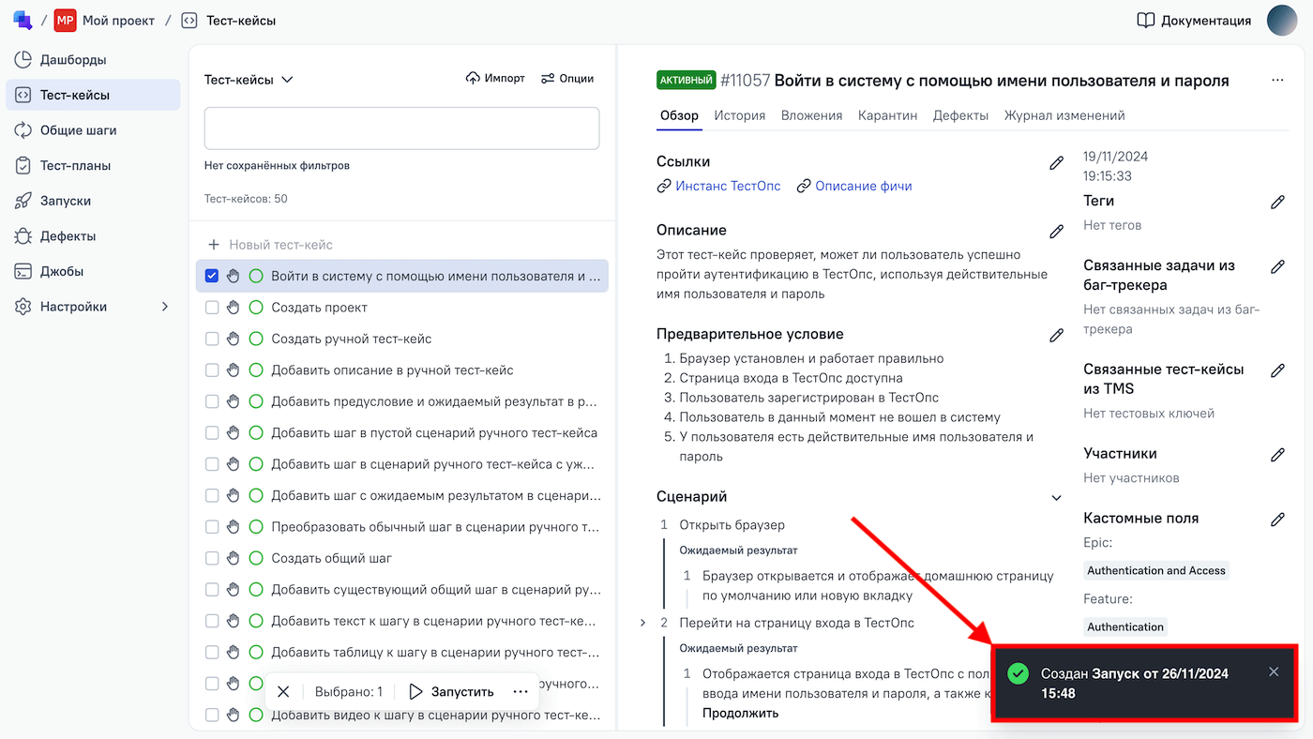The image size is (1313, 739).
Task: Edit Участники using the pencil icon
Action: pyautogui.click(x=1277, y=455)
